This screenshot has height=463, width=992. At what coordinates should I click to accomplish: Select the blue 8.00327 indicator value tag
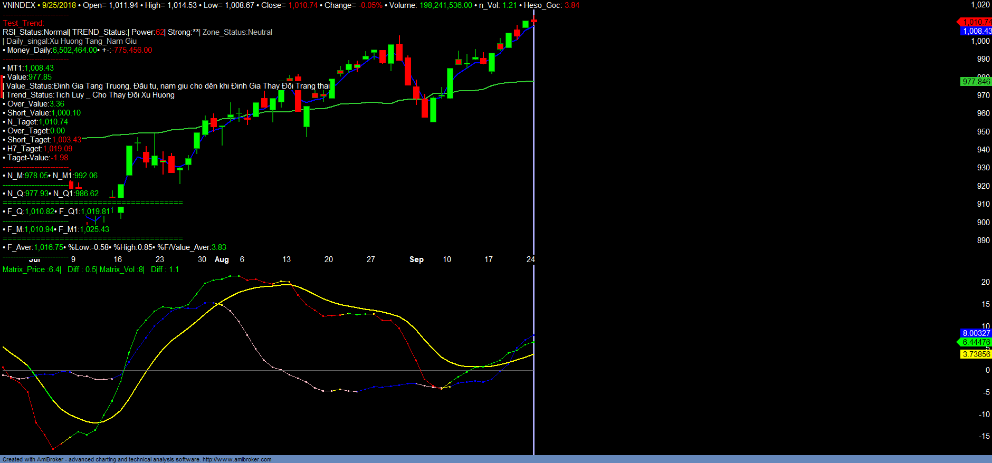pyautogui.click(x=976, y=333)
